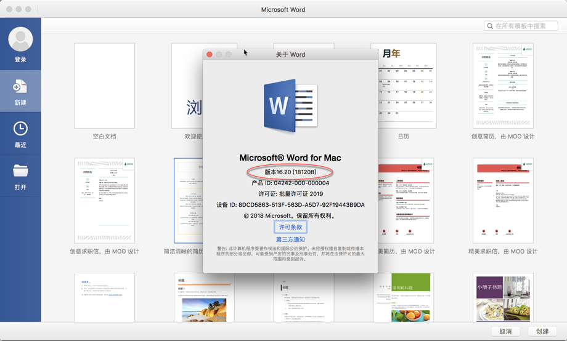Click the 设备 ID text line
Screen dimensions: 567x341
point(290,205)
